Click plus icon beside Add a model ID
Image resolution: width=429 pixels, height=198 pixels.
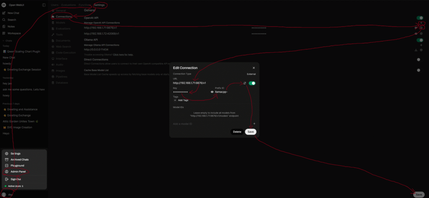[254, 124]
